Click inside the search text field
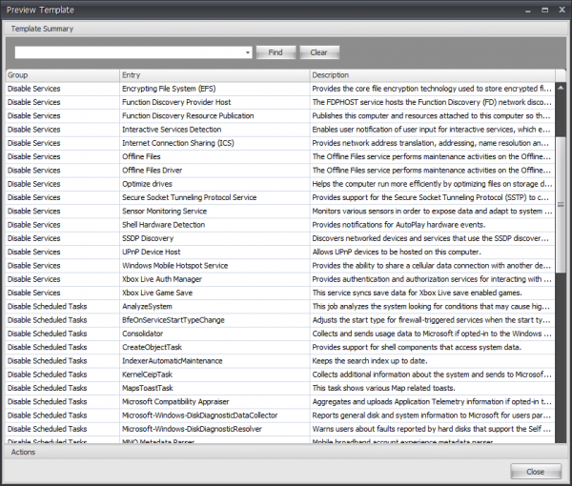The width and height of the screenshot is (572, 486). pos(129,52)
